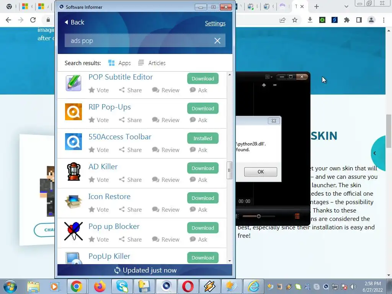Open Chrome profile avatar icon
This screenshot has width=392, height=294.
click(x=371, y=20)
